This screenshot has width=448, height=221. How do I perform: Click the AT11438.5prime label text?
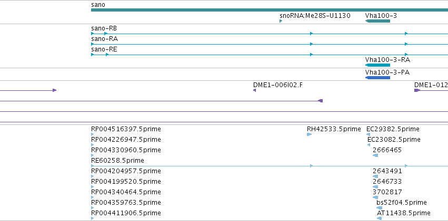coord(403,213)
